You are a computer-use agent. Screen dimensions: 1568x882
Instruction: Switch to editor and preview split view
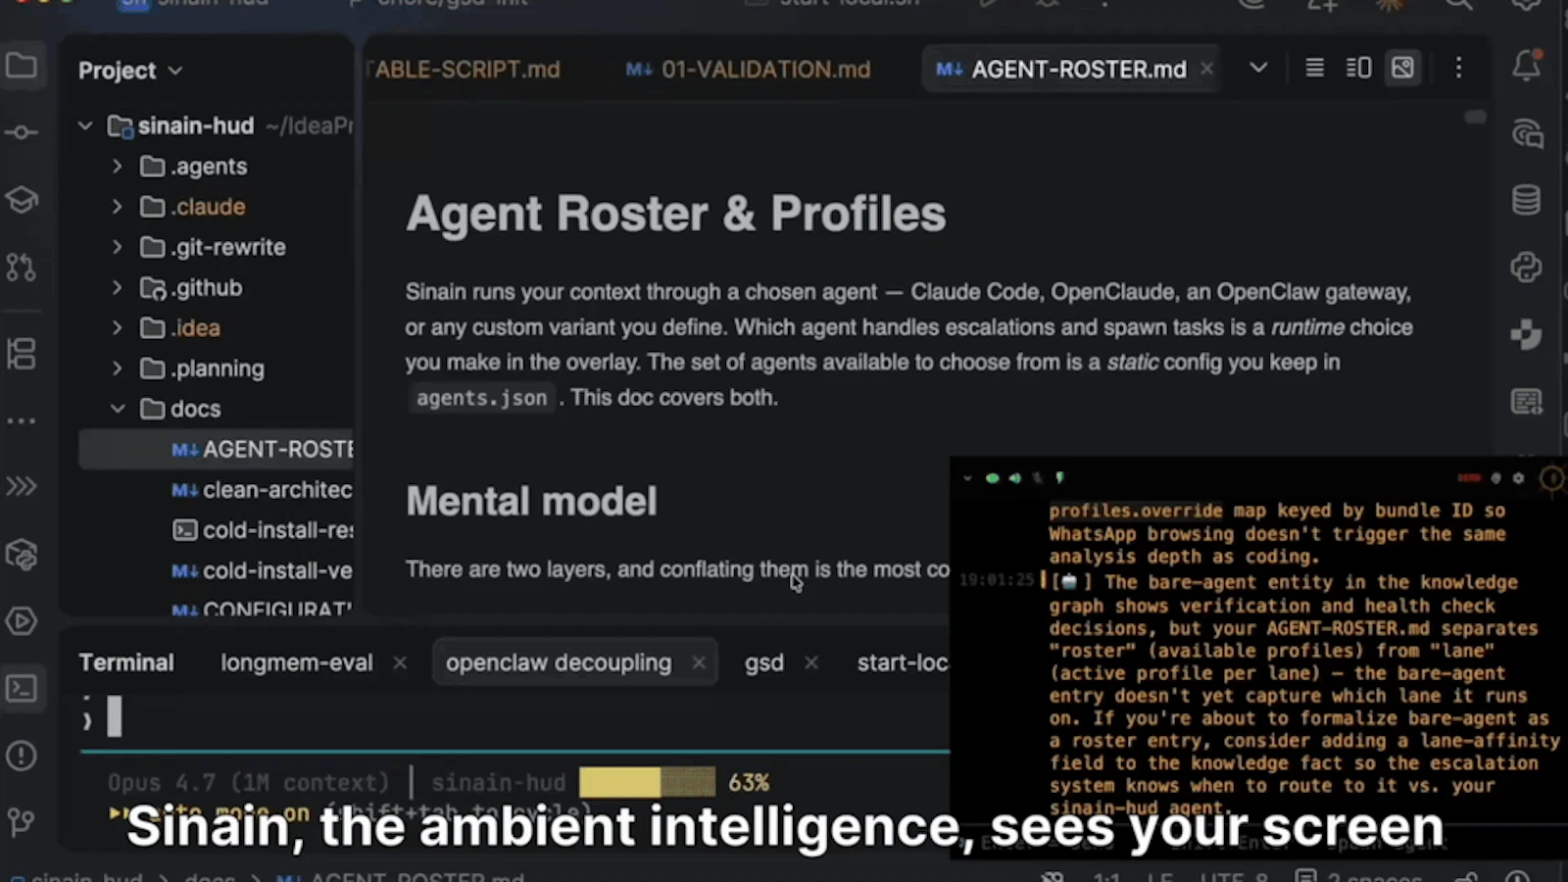pyautogui.click(x=1359, y=68)
